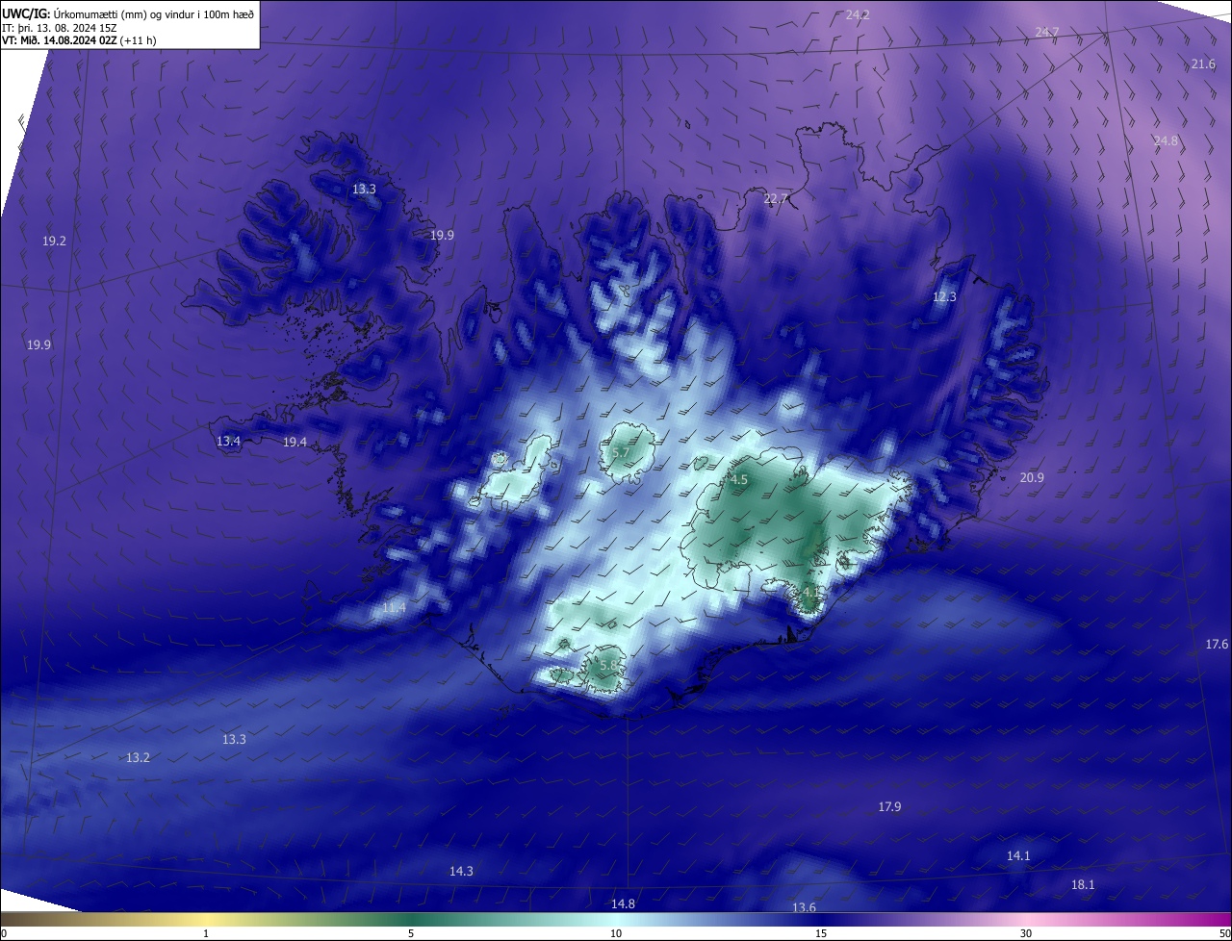The width and height of the screenshot is (1232, 941).
Task: Select the 12.3 value label
Action: (945, 296)
